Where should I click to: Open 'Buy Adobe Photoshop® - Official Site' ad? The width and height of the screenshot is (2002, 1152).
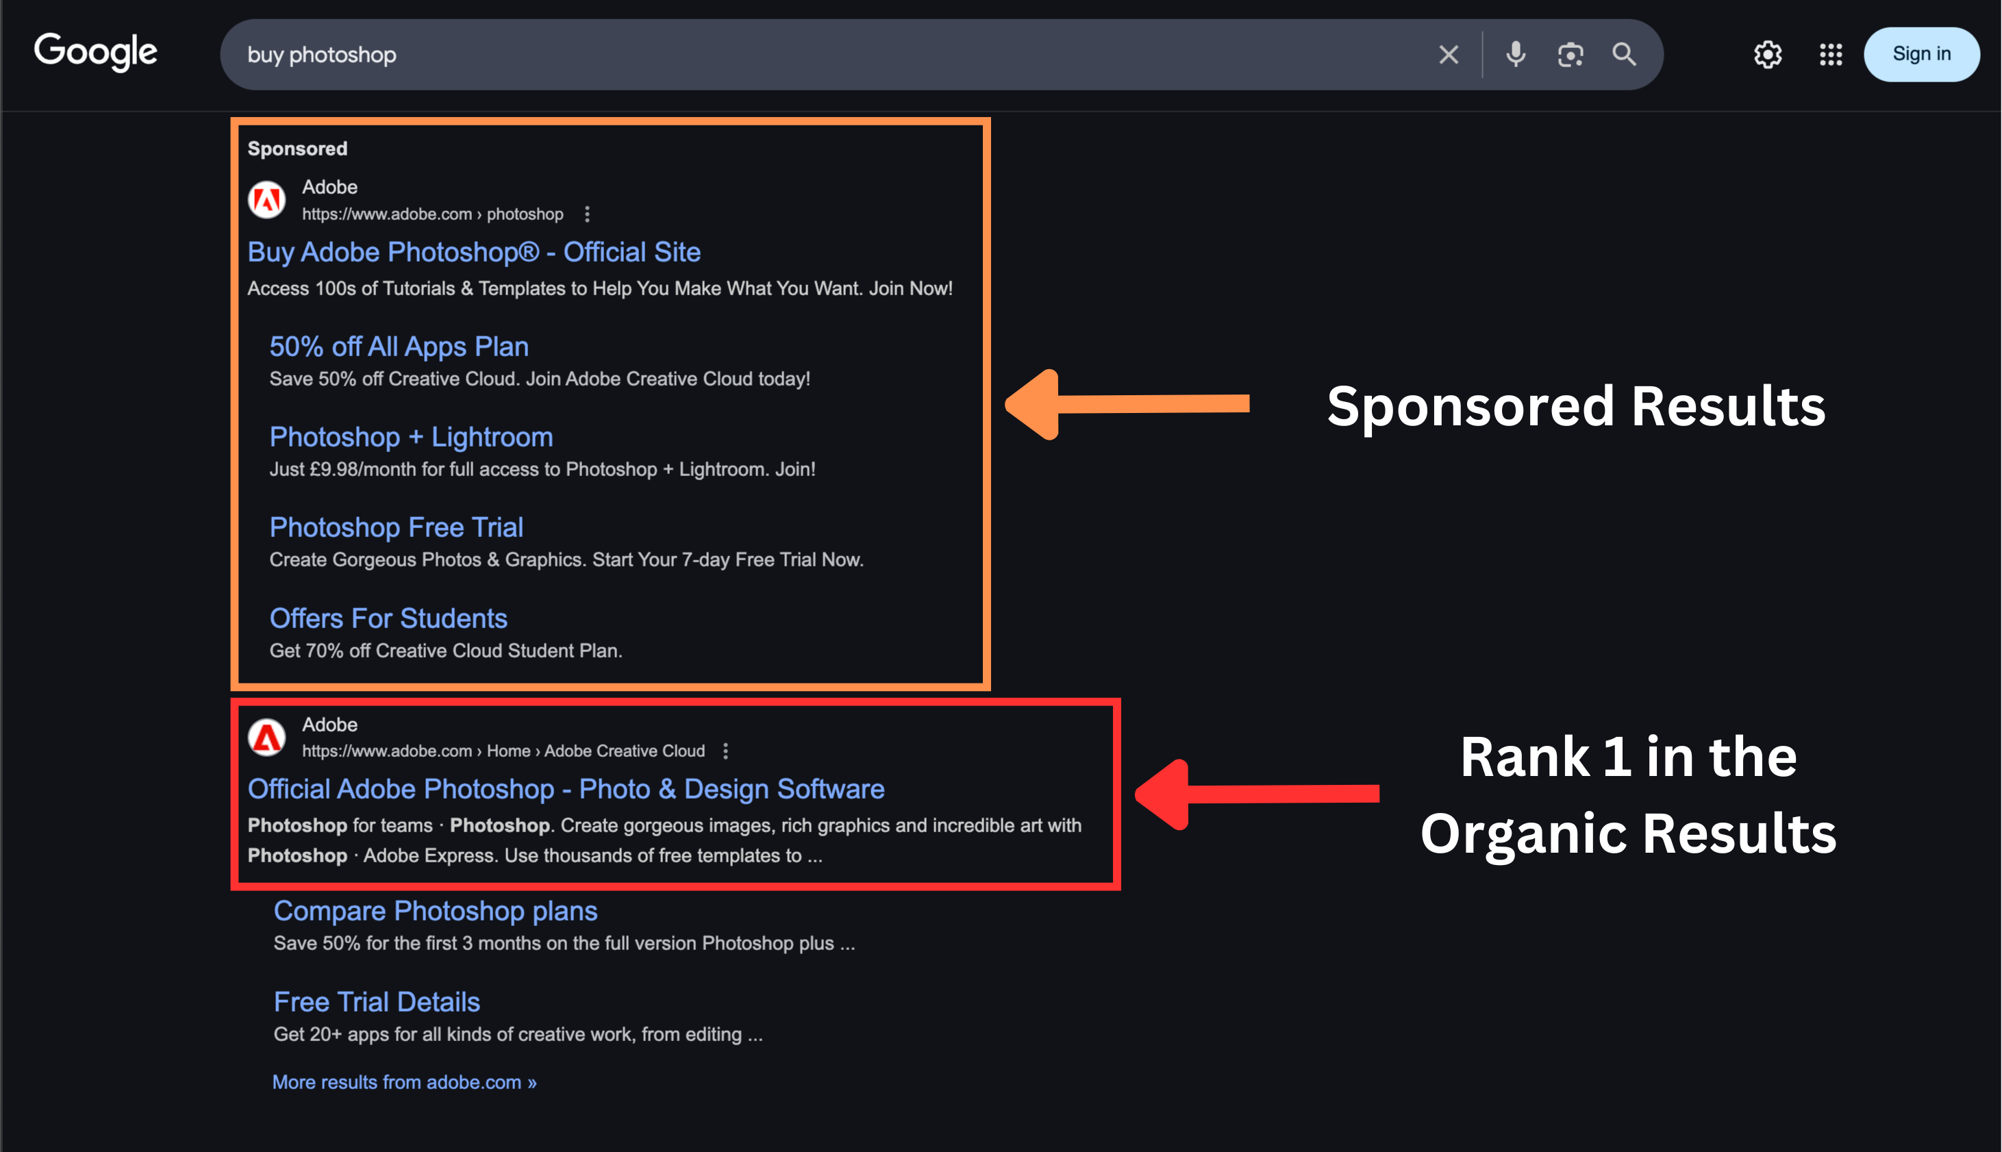pyautogui.click(x=474, y=253)
